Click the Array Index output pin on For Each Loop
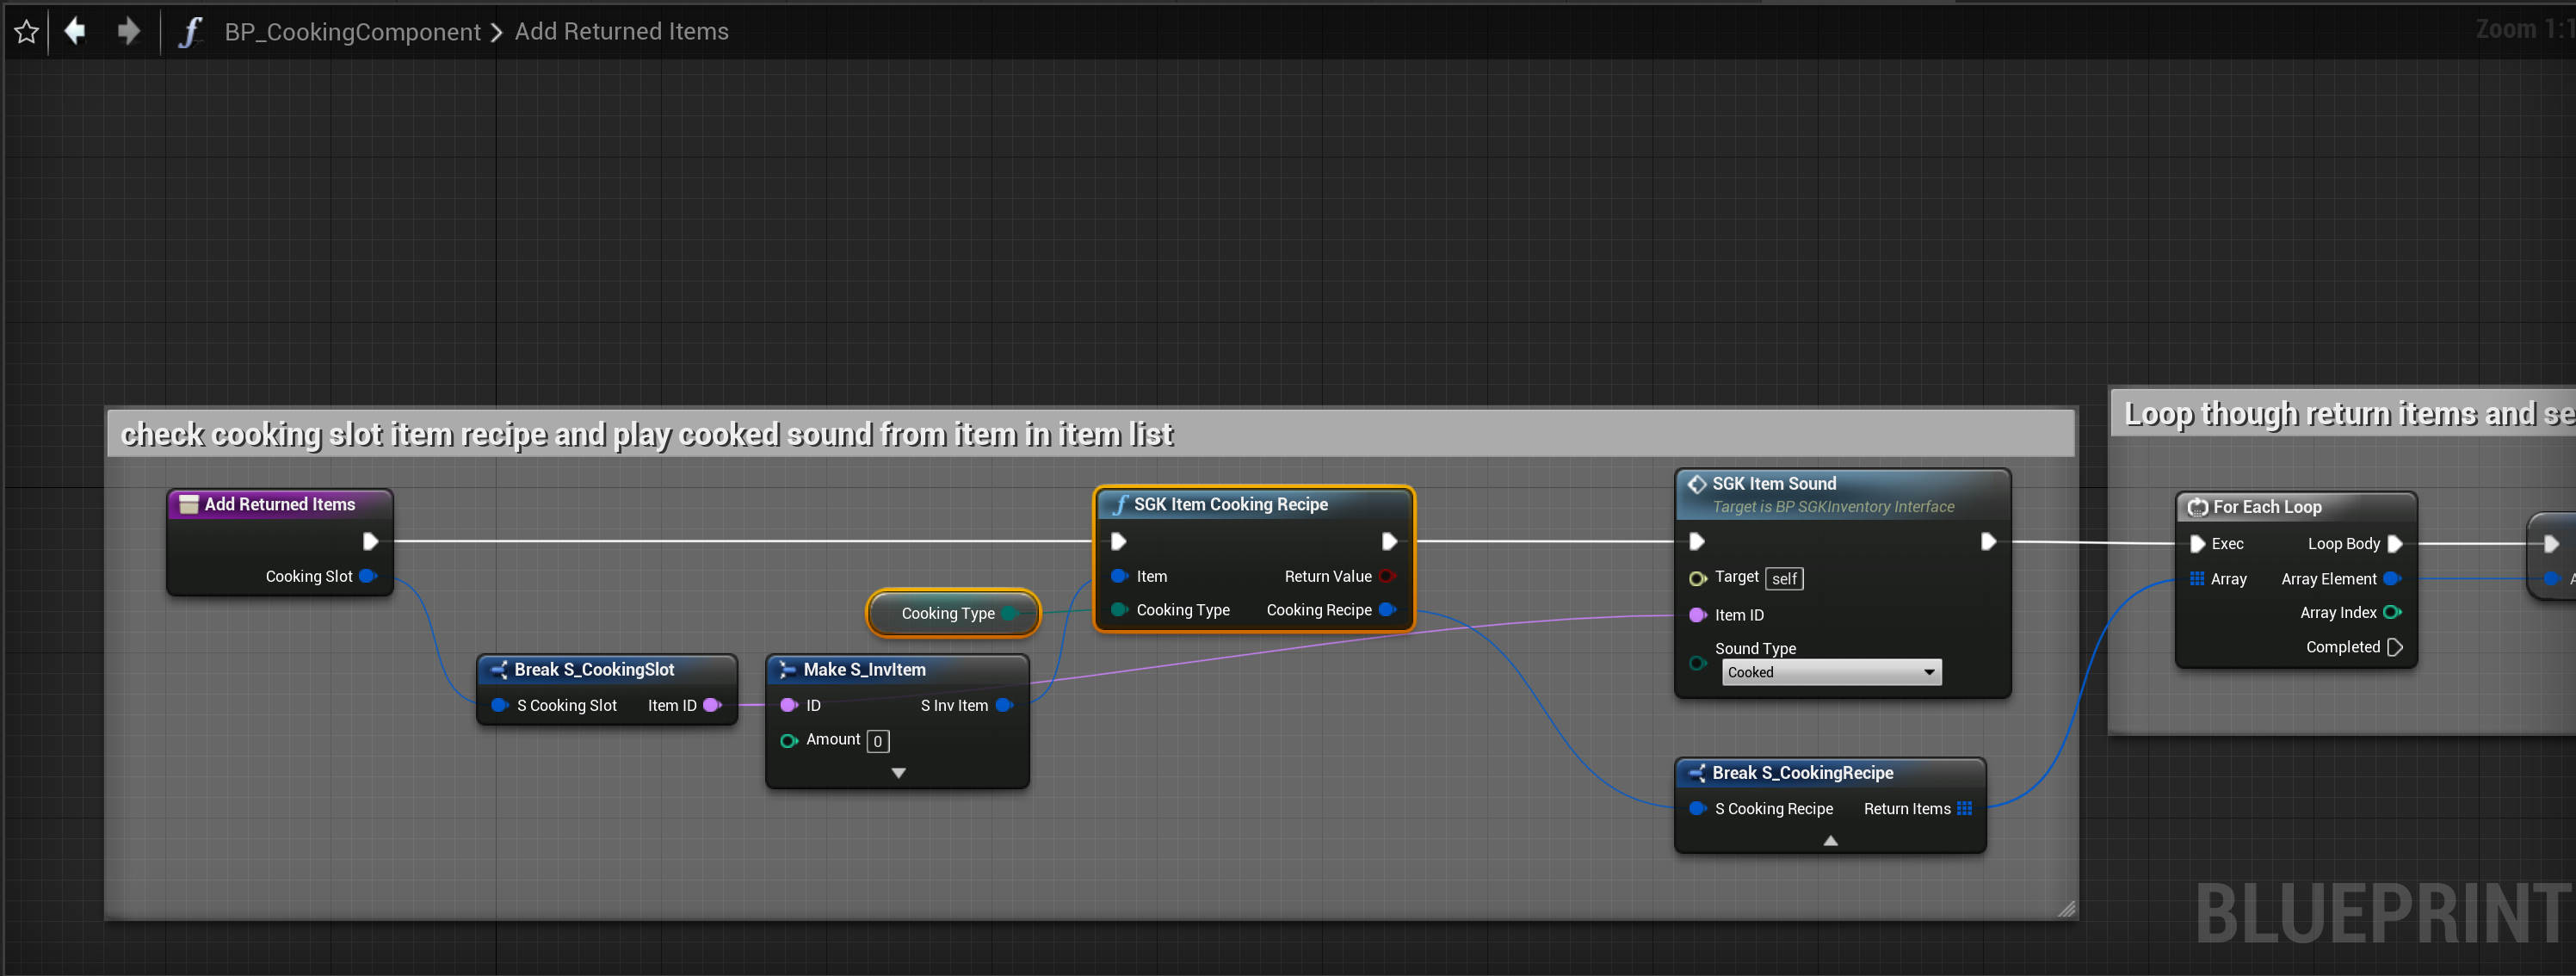 click(2392, 612)
